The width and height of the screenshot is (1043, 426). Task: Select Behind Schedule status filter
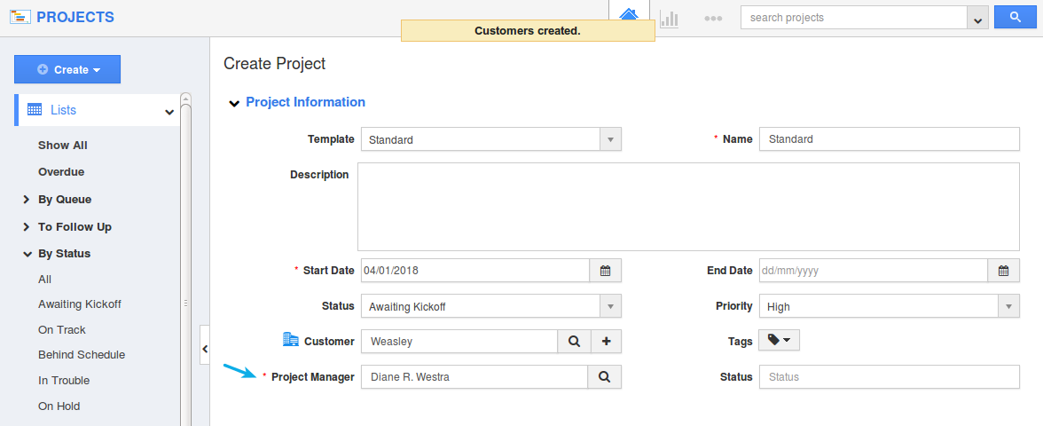82,355
